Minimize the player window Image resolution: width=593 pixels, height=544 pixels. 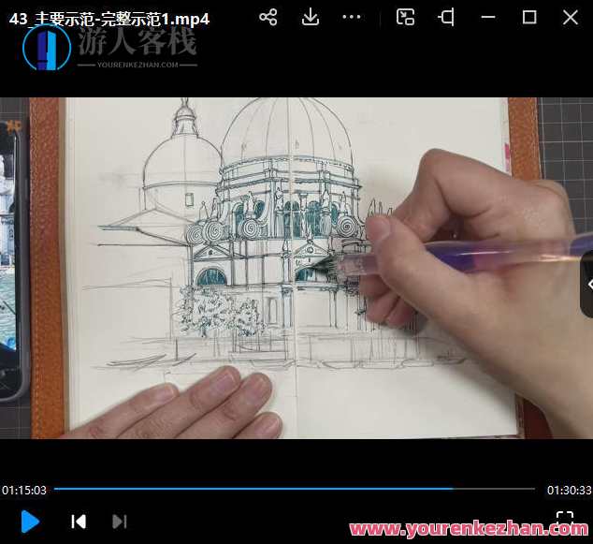point(487,17)
